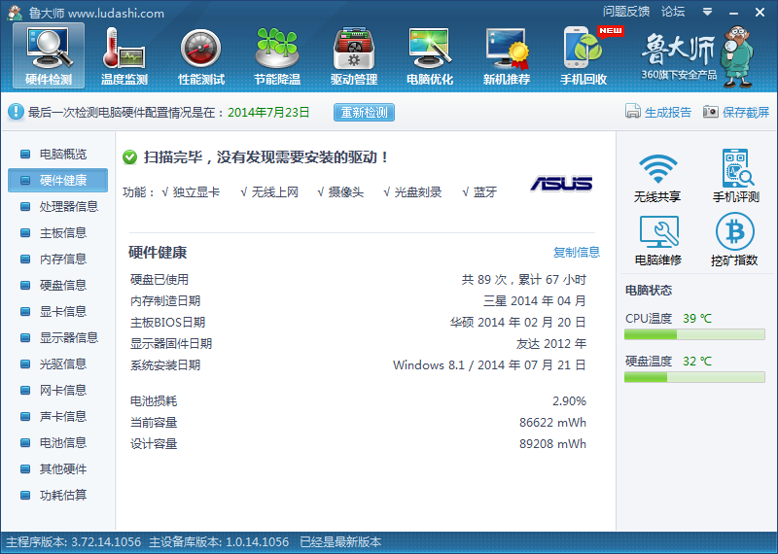Click 显示器固件日期 友达 2012 value
The width and height of the screenshot is (778, 554).
pos(551,344)
